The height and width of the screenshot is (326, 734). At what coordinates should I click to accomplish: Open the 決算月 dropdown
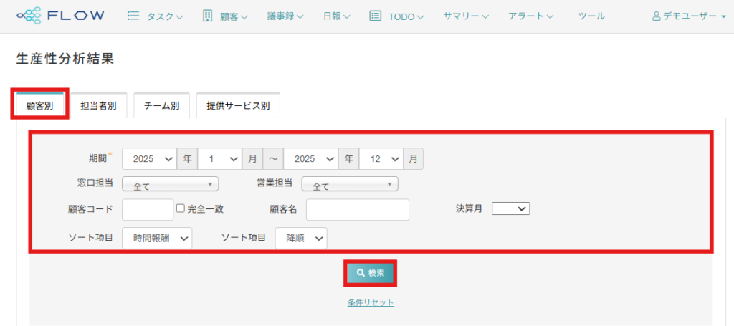tap(511, 208)
